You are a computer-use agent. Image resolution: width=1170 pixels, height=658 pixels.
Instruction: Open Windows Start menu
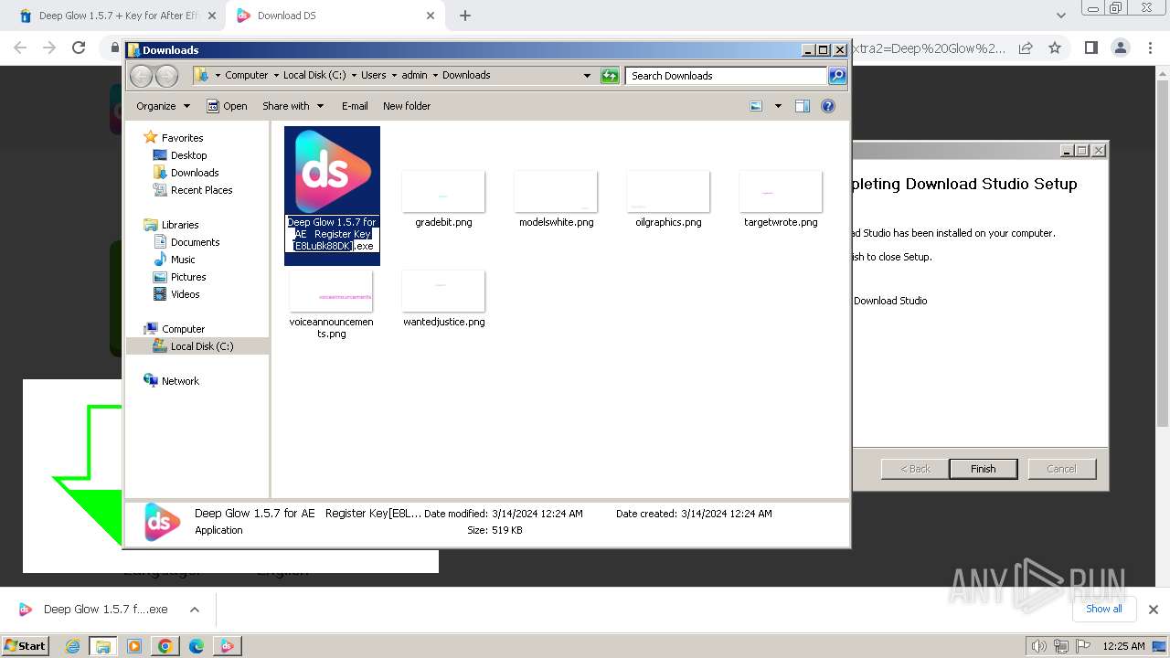tap(25, 645)
